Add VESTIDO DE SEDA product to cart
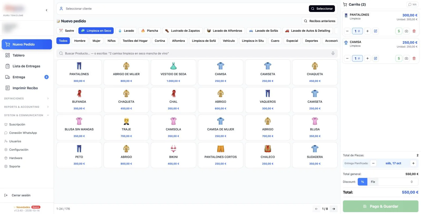This screenshot has width=421, height=214. (x=173, y=72)
